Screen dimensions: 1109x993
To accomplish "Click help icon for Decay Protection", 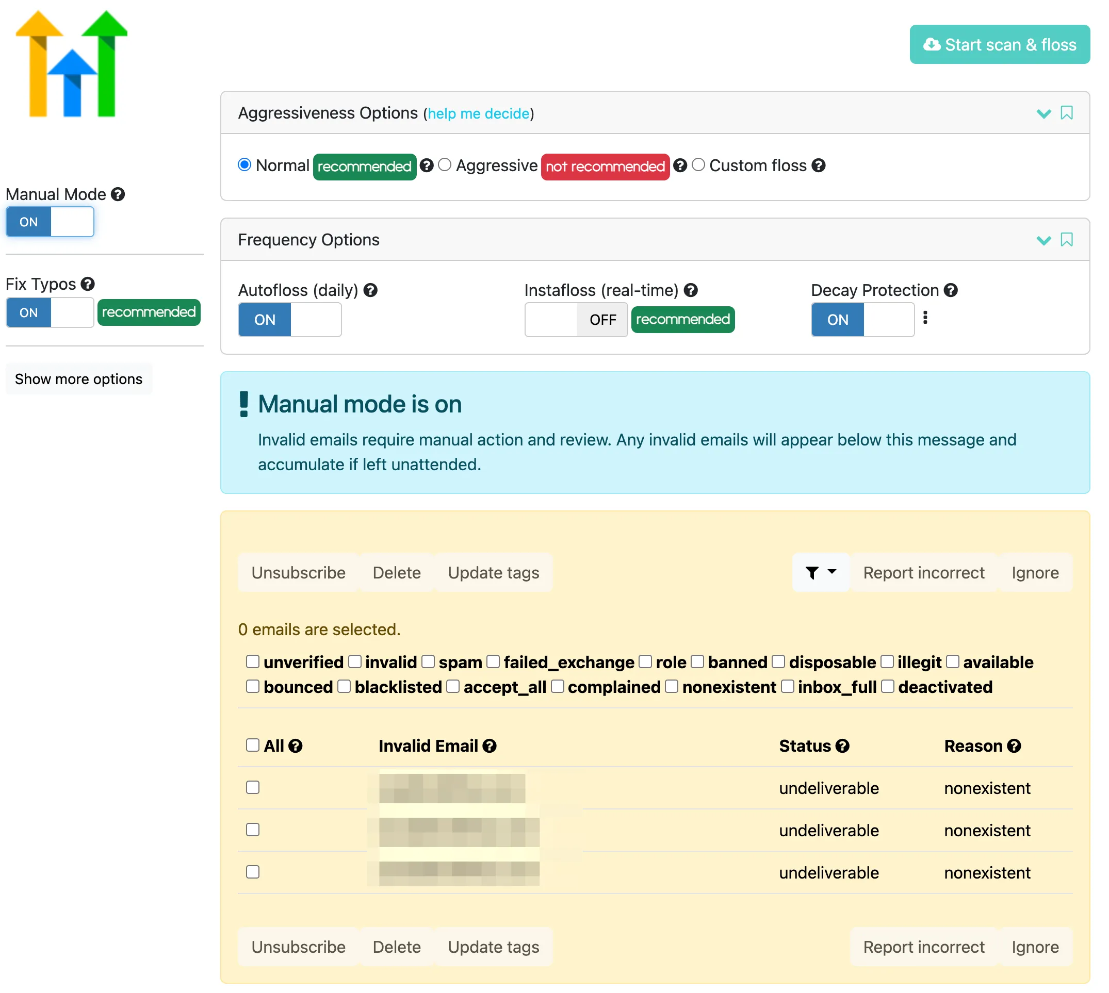I will (951, 290).
